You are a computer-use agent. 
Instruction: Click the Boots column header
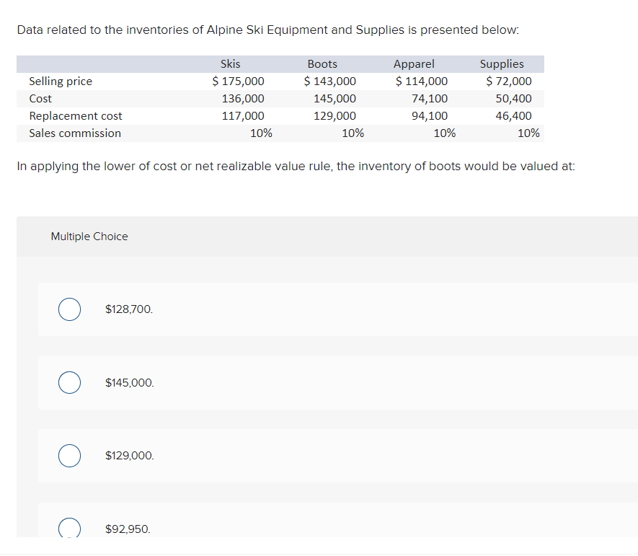[322, 64]
